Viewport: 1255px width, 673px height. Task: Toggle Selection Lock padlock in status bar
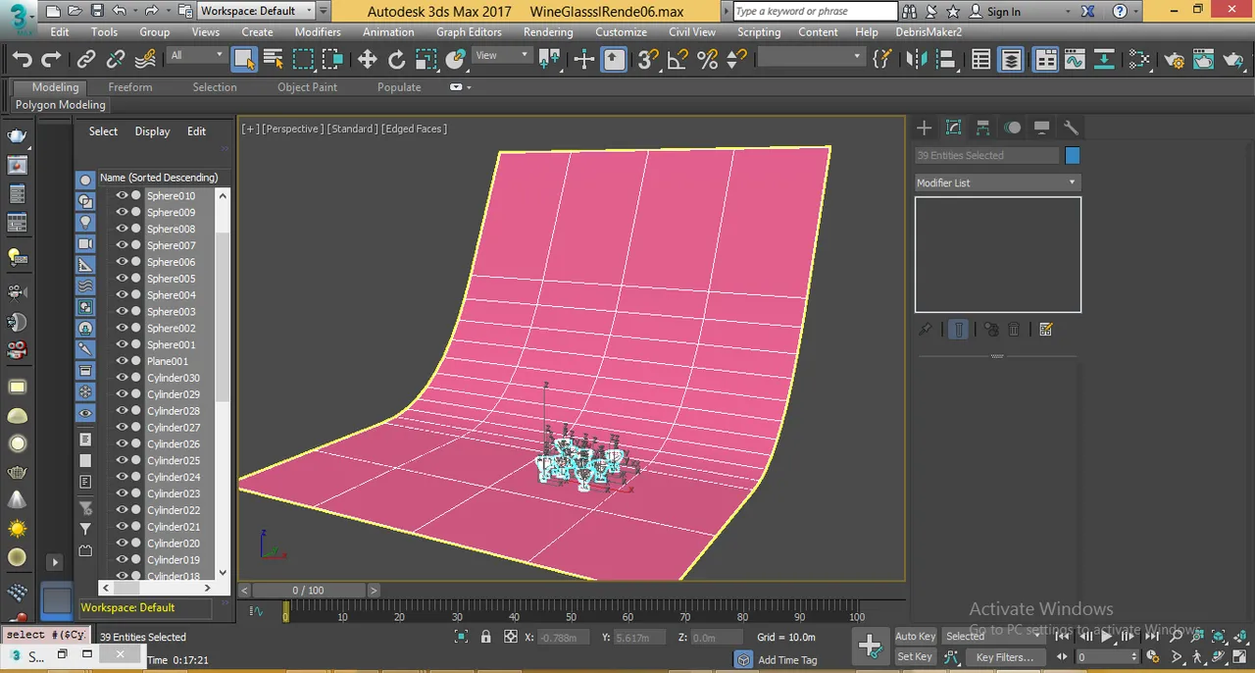coord(485,637)
